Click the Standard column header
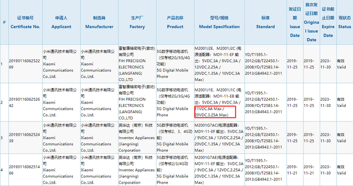The height and width of the screenshot is (186, 353). [265, 22]
